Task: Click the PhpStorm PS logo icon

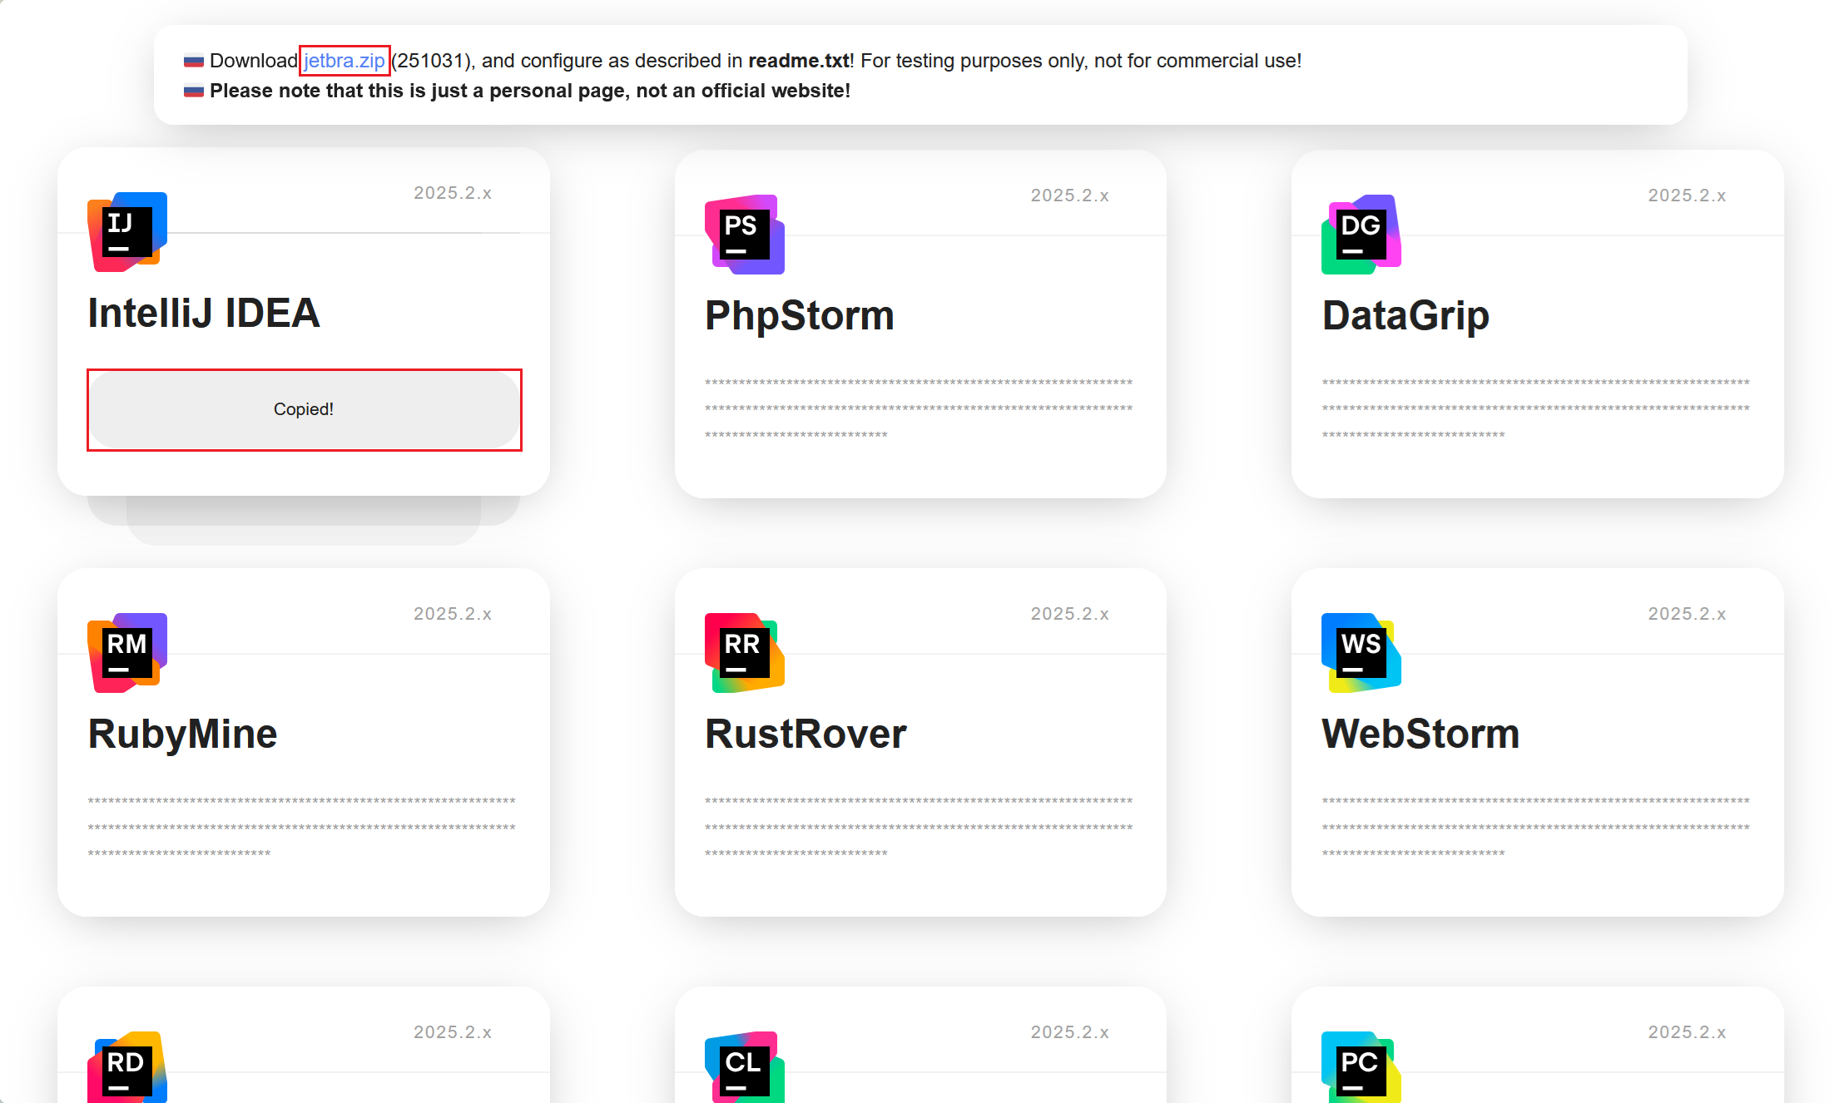Action: pos(745,235)
